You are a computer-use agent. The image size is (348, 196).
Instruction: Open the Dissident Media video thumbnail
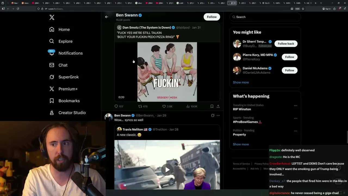pyautogui.click(x=167, y=72)
